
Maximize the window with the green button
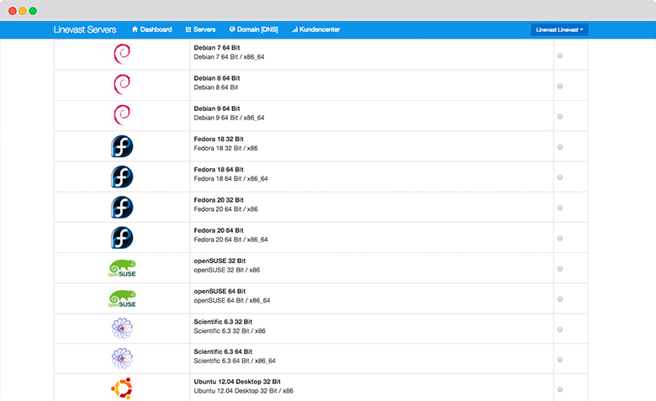coord(33,11)
